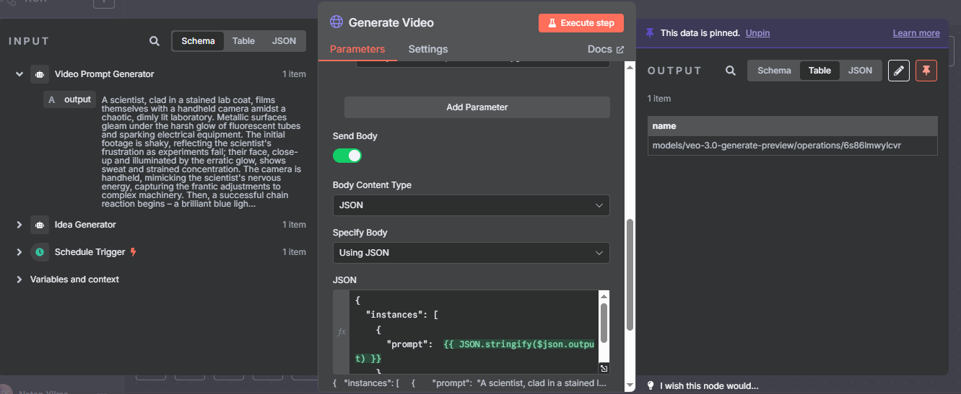
Task: Click the fx expression icon in JSON editor
Action: pyautogui.click(x=342, y=332)
